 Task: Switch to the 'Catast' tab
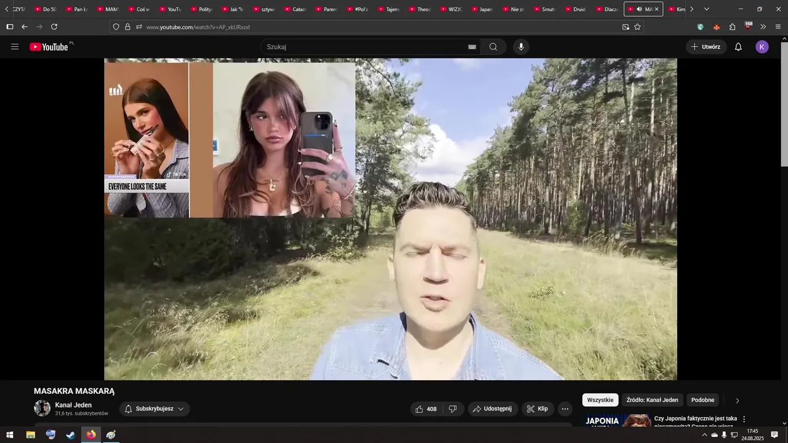(294, 9)
